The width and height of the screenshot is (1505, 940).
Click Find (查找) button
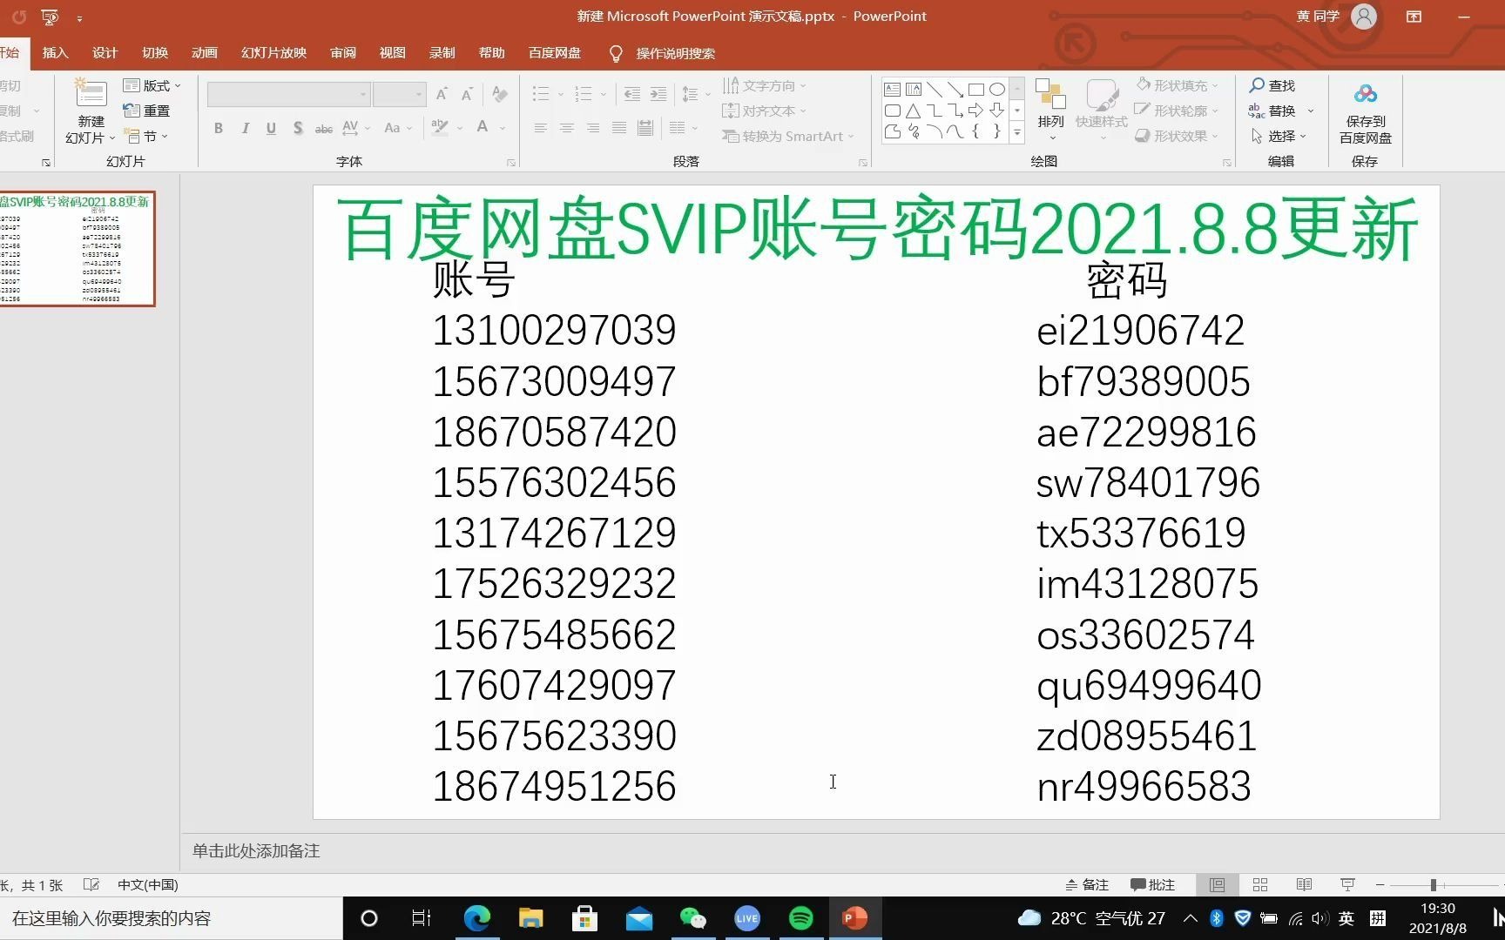(1272, 85)
